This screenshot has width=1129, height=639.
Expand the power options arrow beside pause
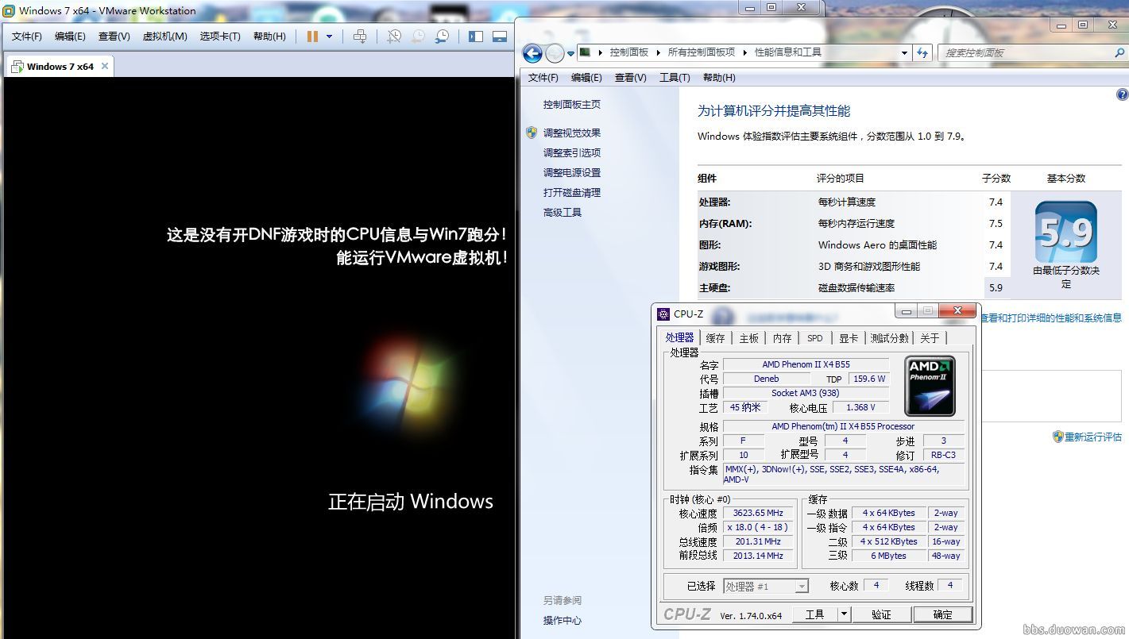click(329, 37)
